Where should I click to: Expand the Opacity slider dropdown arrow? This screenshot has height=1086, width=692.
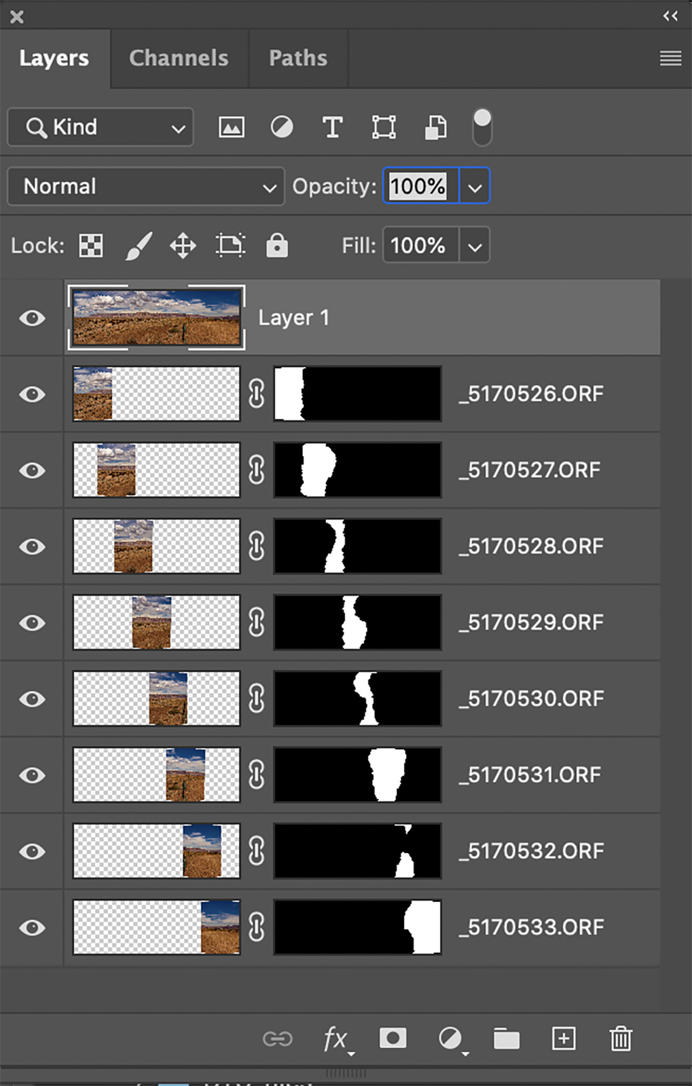pos(475,187)
